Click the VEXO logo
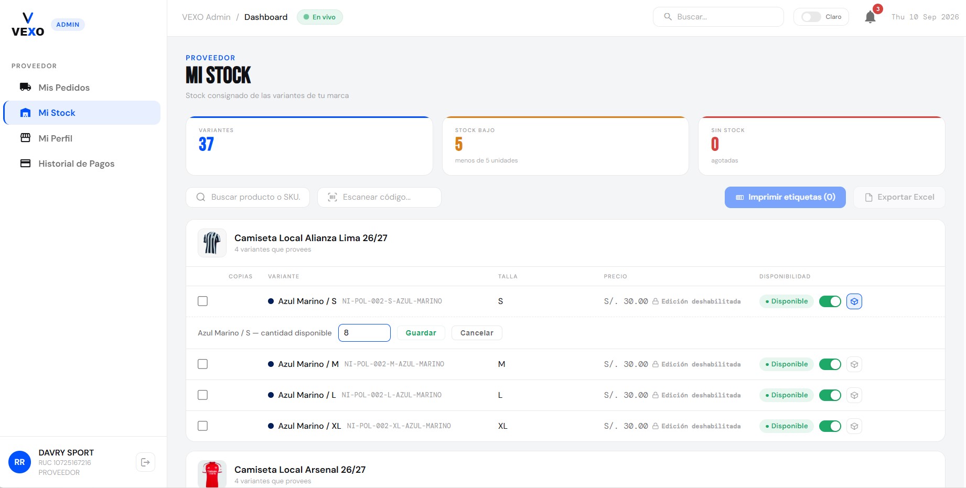 coord(28,25)
